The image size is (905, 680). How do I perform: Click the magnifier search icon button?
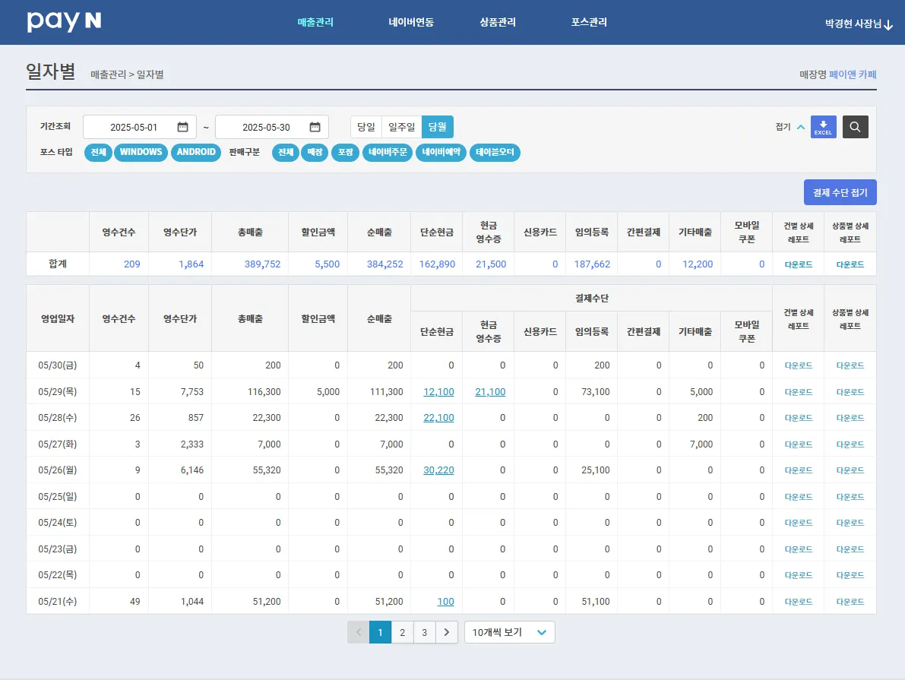[855, 127]
